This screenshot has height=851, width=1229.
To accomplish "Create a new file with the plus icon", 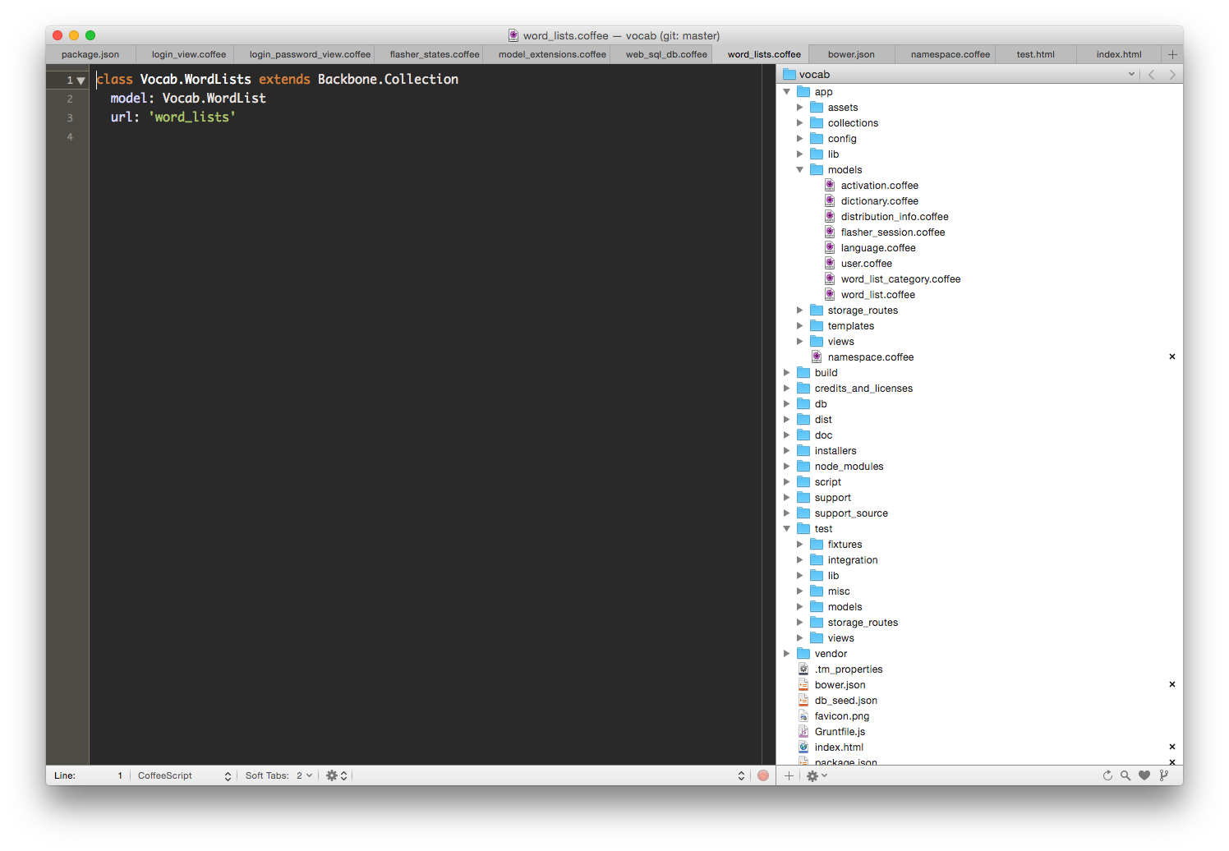I will click(789, 775).
